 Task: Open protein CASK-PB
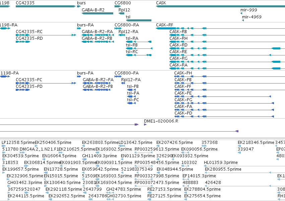183,80
